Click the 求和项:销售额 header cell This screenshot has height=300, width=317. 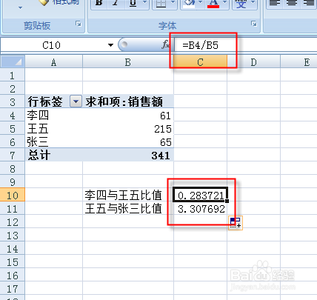point(128,101)
